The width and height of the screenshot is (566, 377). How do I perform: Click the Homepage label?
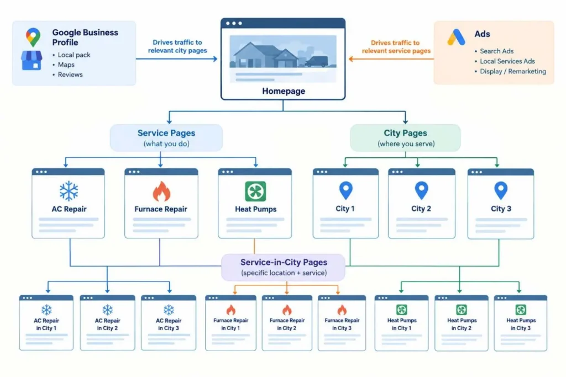[x=284, y=91]
